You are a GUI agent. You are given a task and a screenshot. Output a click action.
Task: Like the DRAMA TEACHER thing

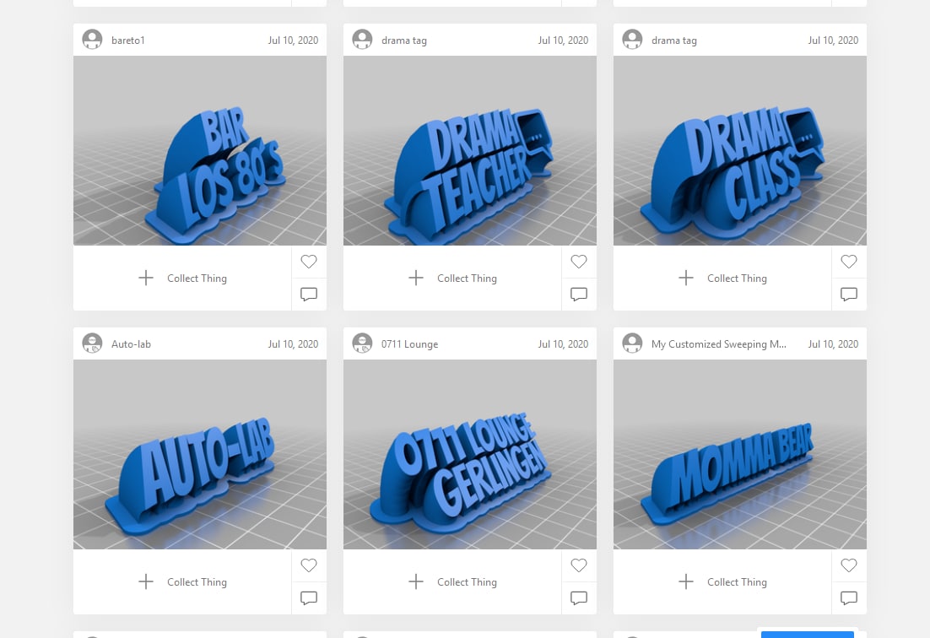point(579,262)
